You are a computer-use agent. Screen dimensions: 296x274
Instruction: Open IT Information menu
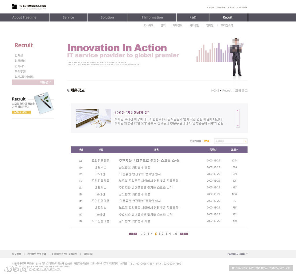tap(151, 17)
